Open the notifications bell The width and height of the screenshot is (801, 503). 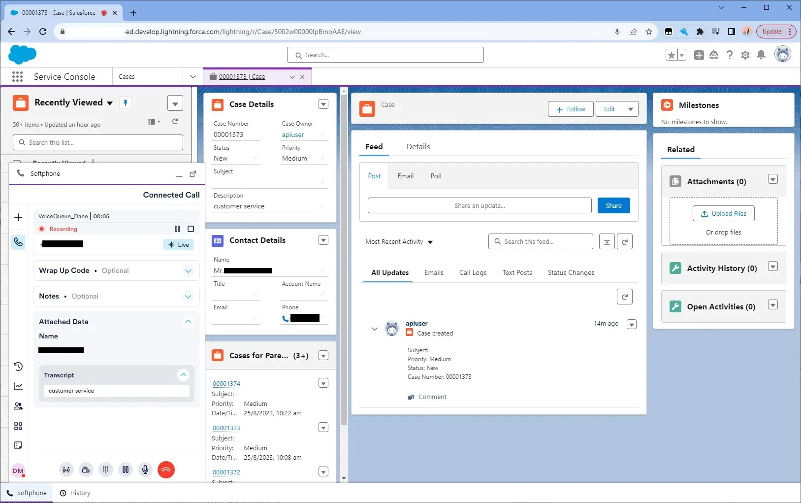click(761, 55)
